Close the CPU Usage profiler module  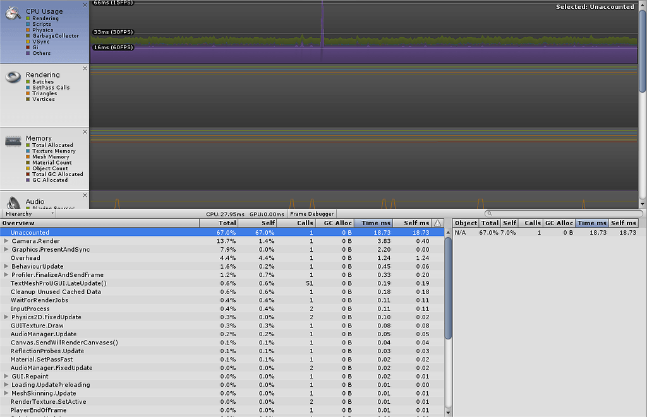click(85, 5)
